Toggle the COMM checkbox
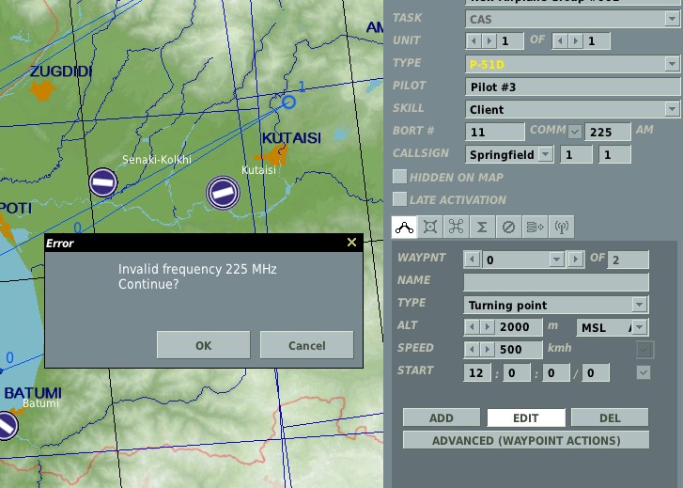 pyautogui.click(x=575, y=132)
